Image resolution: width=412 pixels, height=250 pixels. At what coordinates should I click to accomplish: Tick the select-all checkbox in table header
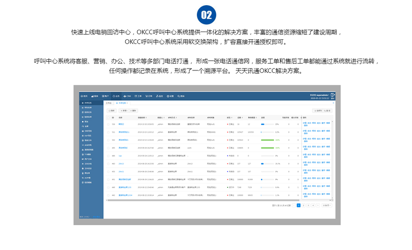[108, 117]
